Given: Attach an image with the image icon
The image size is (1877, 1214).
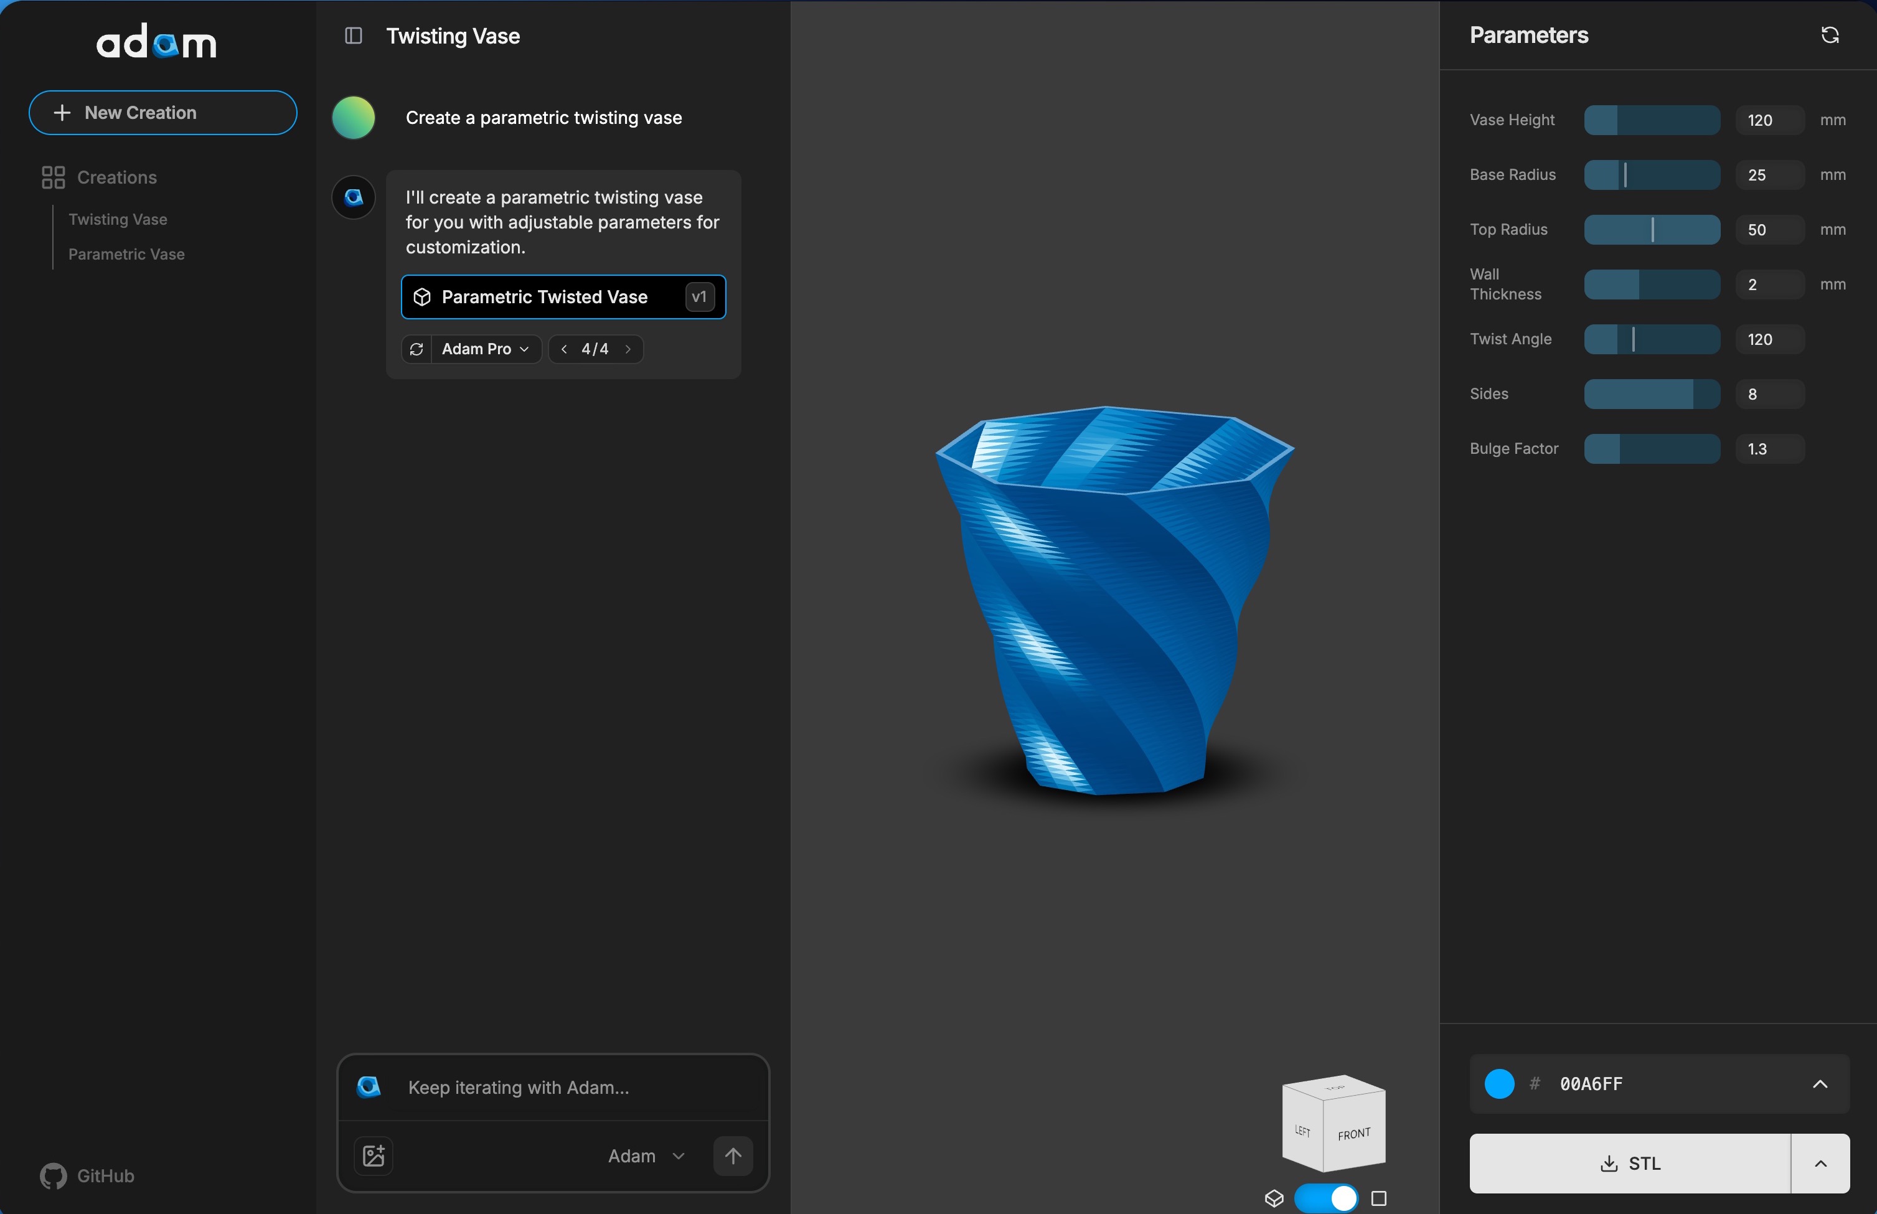Looking at the screenshot, I should 374,1155.
